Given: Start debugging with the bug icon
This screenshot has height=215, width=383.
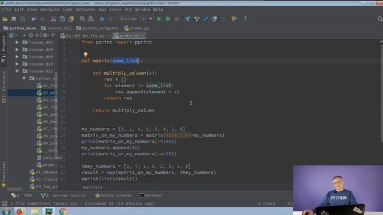Looking at the screenshot, I should pos(168,19).
